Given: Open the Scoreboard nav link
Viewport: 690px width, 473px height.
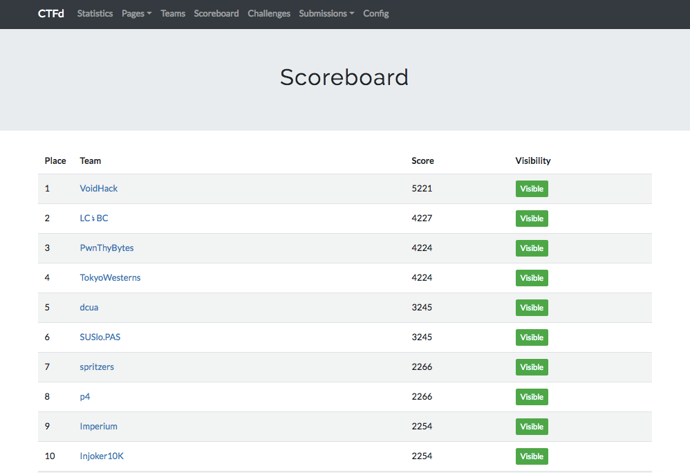Looking at the screenshot, I should [x=216, y=13].
